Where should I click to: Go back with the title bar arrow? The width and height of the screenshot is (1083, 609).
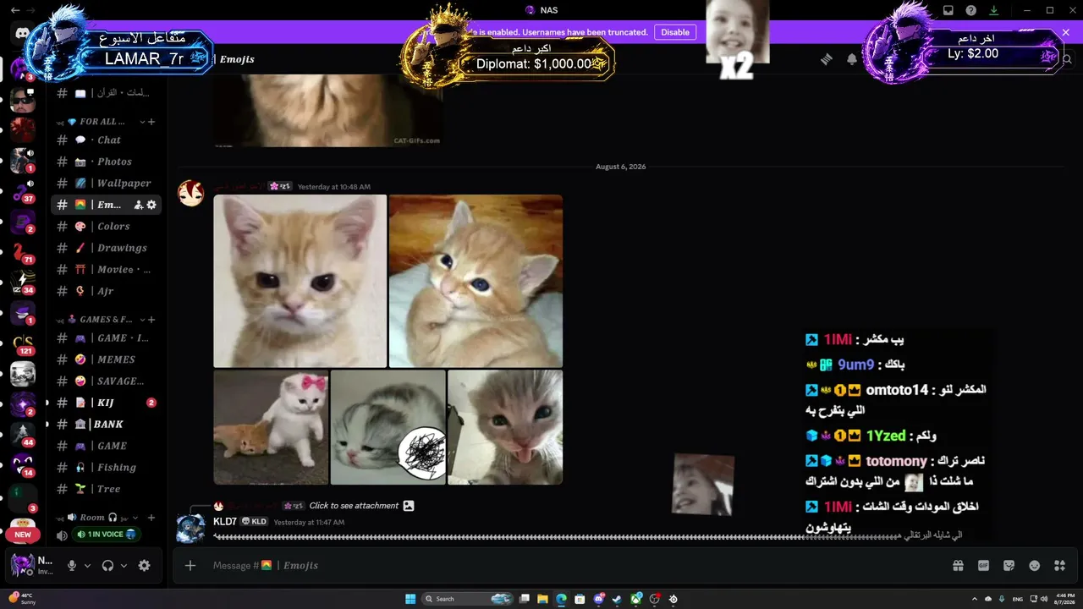15,10
